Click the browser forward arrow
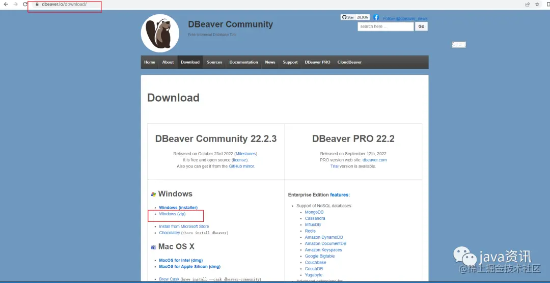The image size is (550, 283). (x=15, y=5)
